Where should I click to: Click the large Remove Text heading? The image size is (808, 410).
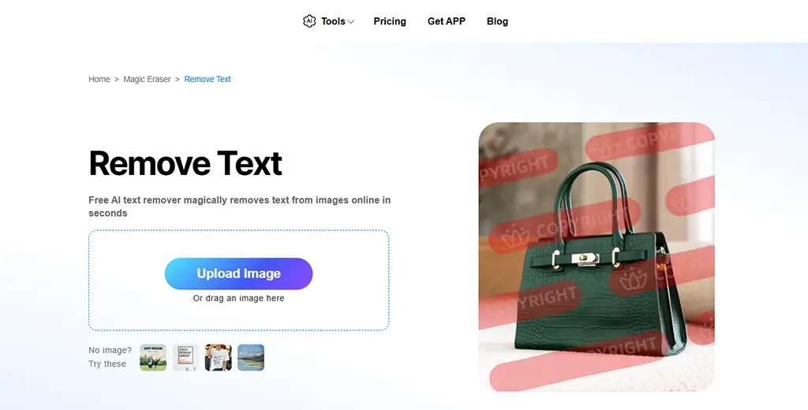click(185, 163)
